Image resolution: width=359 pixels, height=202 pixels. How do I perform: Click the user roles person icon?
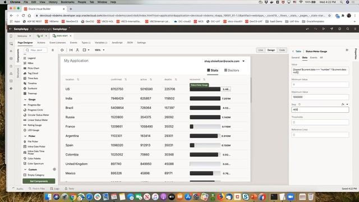point(77,50)
